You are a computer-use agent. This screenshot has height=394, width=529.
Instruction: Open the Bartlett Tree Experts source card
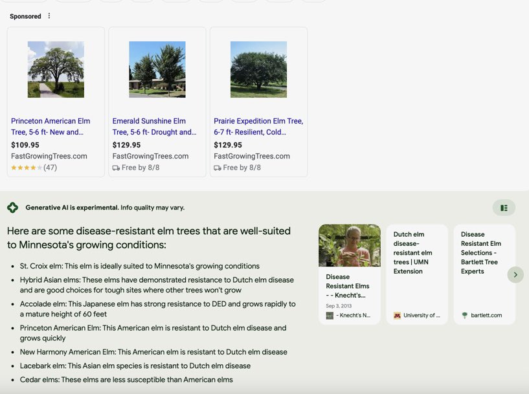point(484,272)
